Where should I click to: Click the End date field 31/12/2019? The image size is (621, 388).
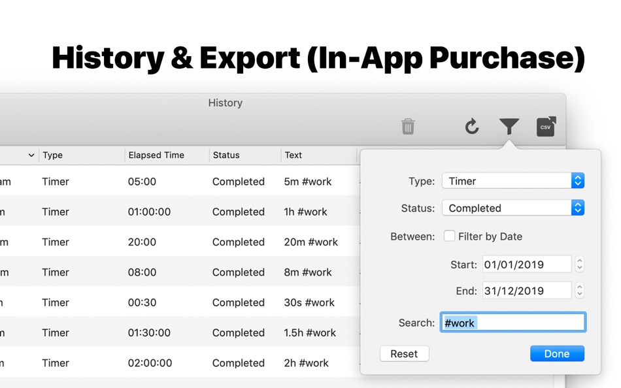[x=527, y=291]
